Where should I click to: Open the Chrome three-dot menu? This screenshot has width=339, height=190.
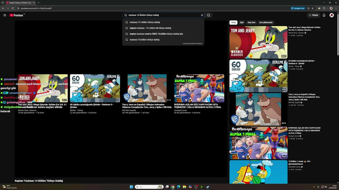click(336, 8)
